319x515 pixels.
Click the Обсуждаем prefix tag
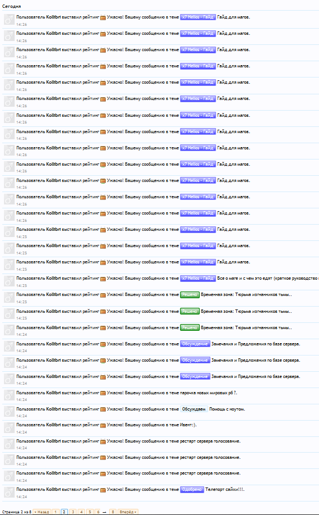point(194,409)
